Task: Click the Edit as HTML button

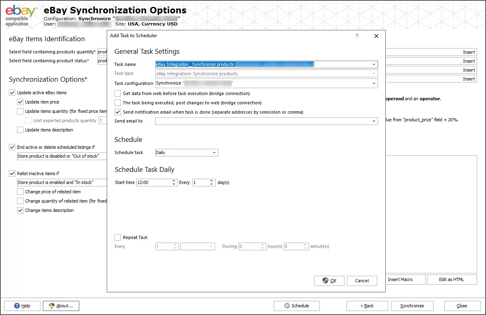Action: 451,279
